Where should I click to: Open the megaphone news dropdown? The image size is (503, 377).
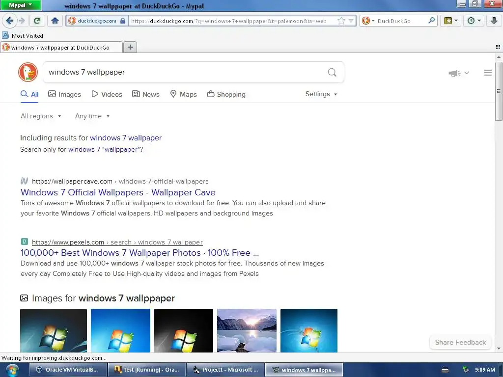click(459, 73)
